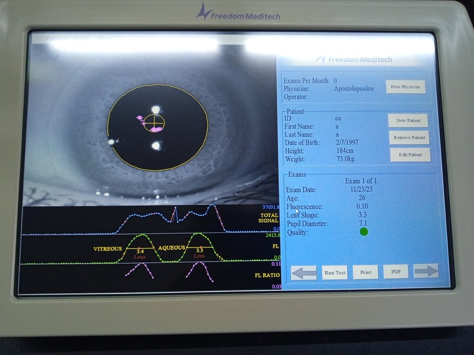
Task: Print the exam results
Action: [x=365, y=272]
